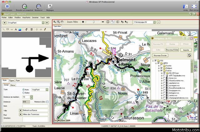Select the Note radio button
200x132 pixels.
(x=23, y=90)
